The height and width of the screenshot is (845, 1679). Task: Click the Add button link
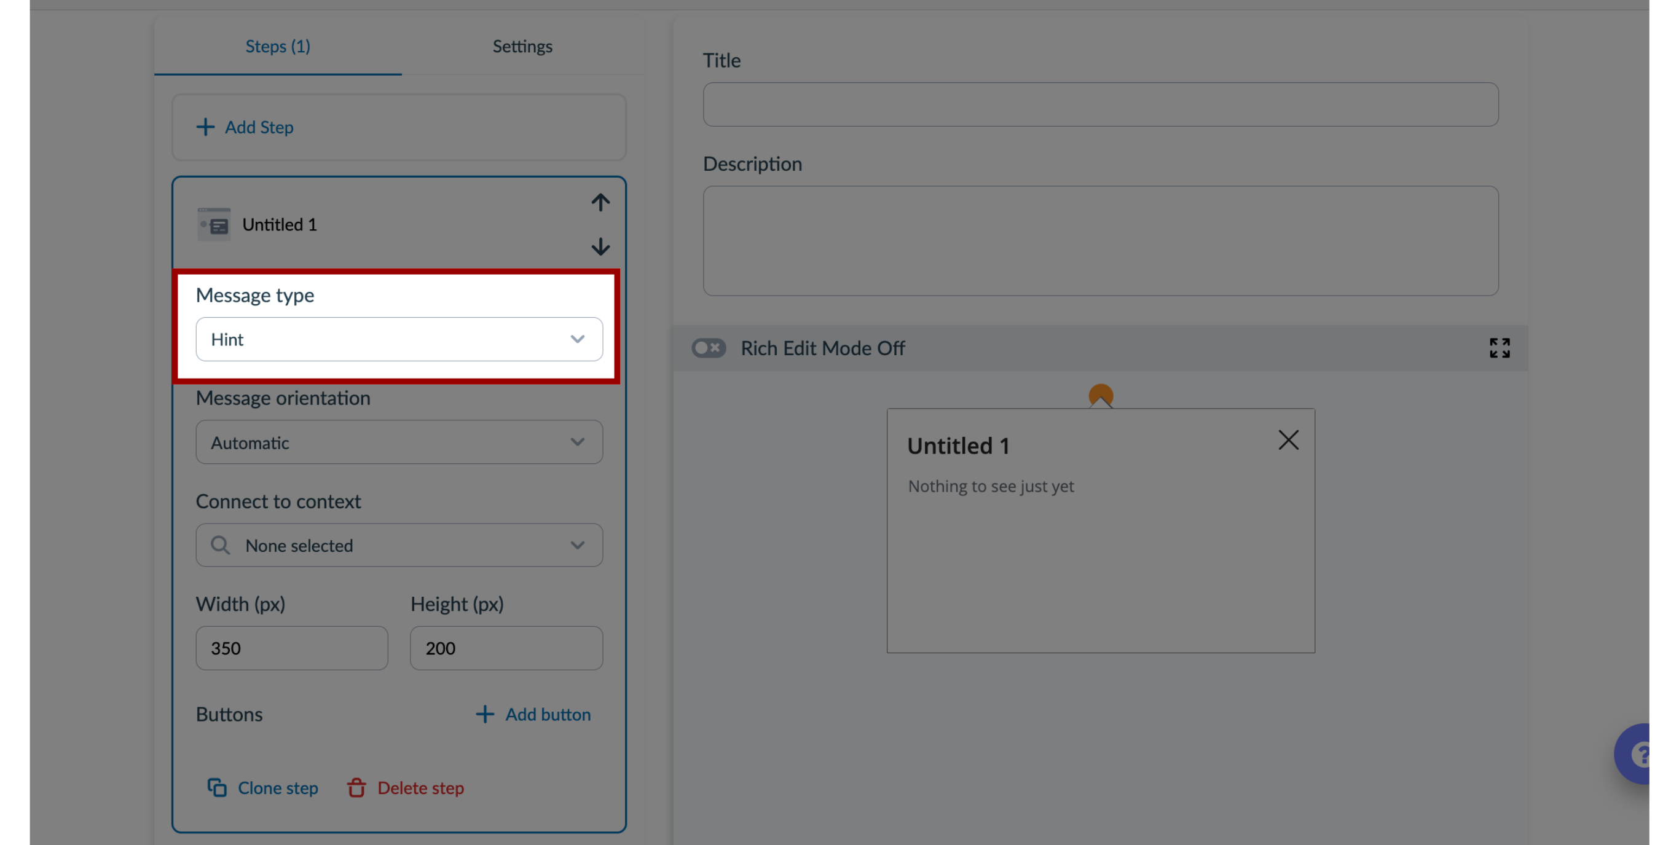pos(535,713)
